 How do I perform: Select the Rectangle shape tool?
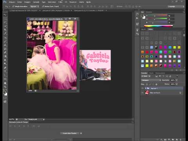(x=5, y=79)
